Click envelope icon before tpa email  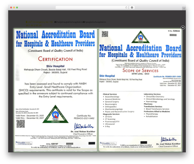(84, 22)
